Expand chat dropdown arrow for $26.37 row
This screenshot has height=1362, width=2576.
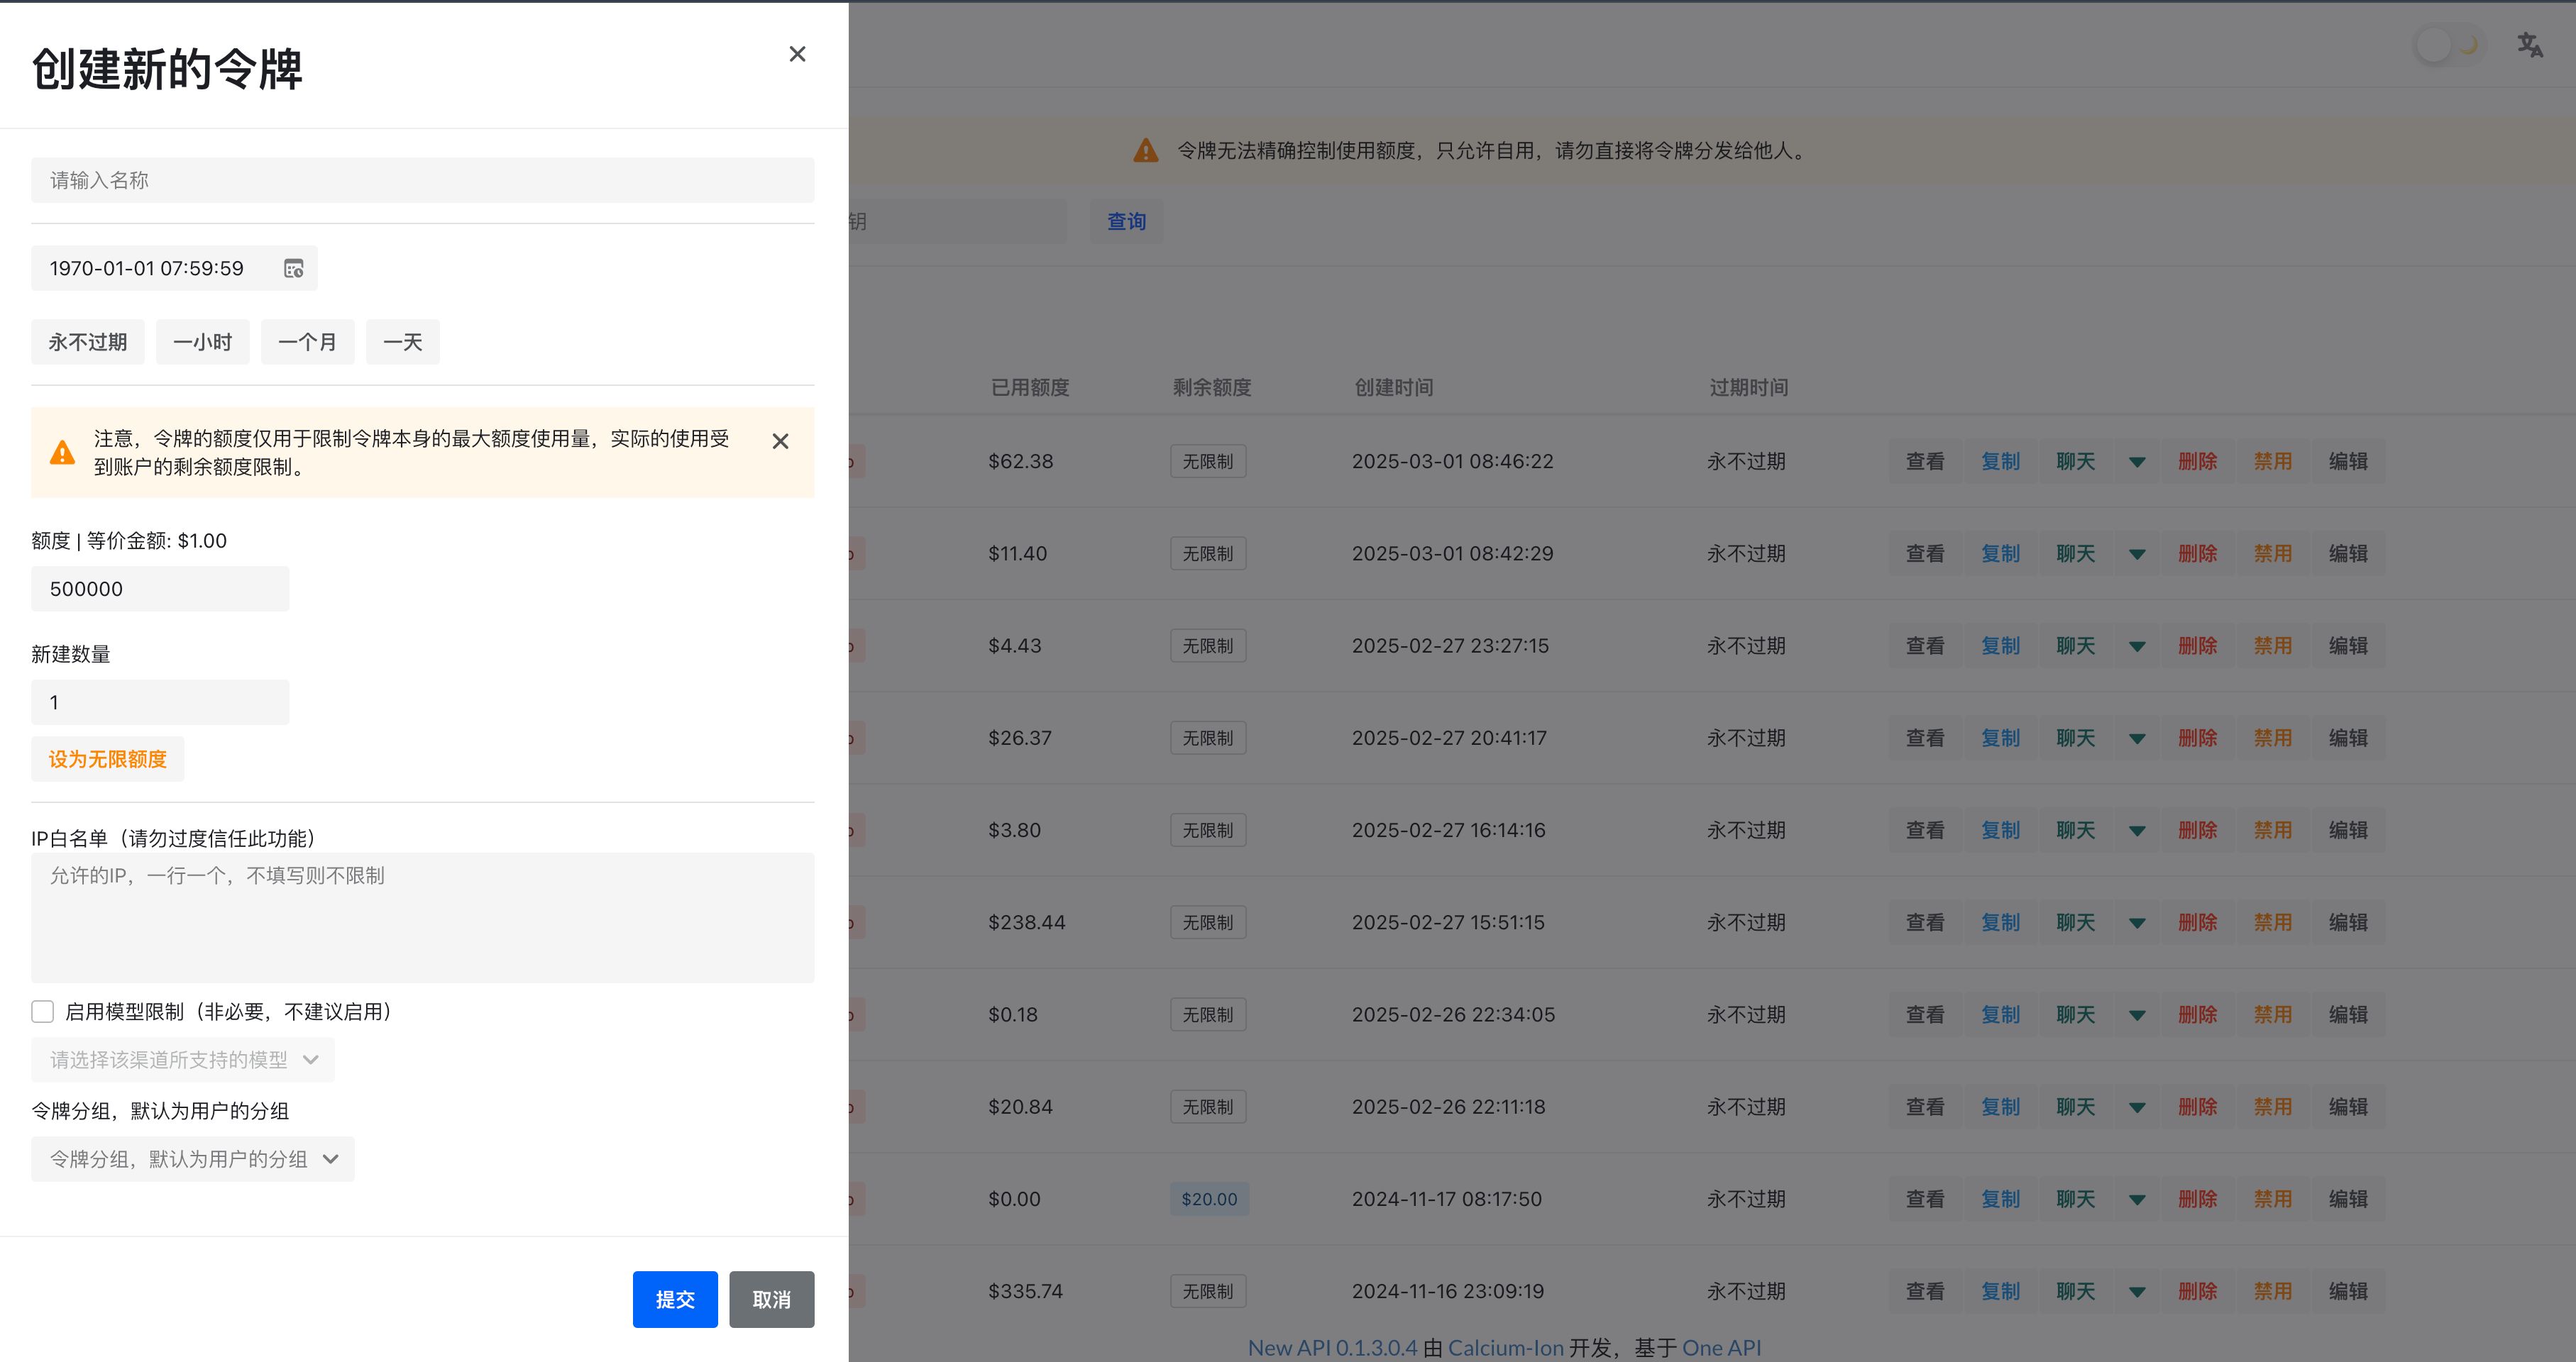tap(2137, 739)
